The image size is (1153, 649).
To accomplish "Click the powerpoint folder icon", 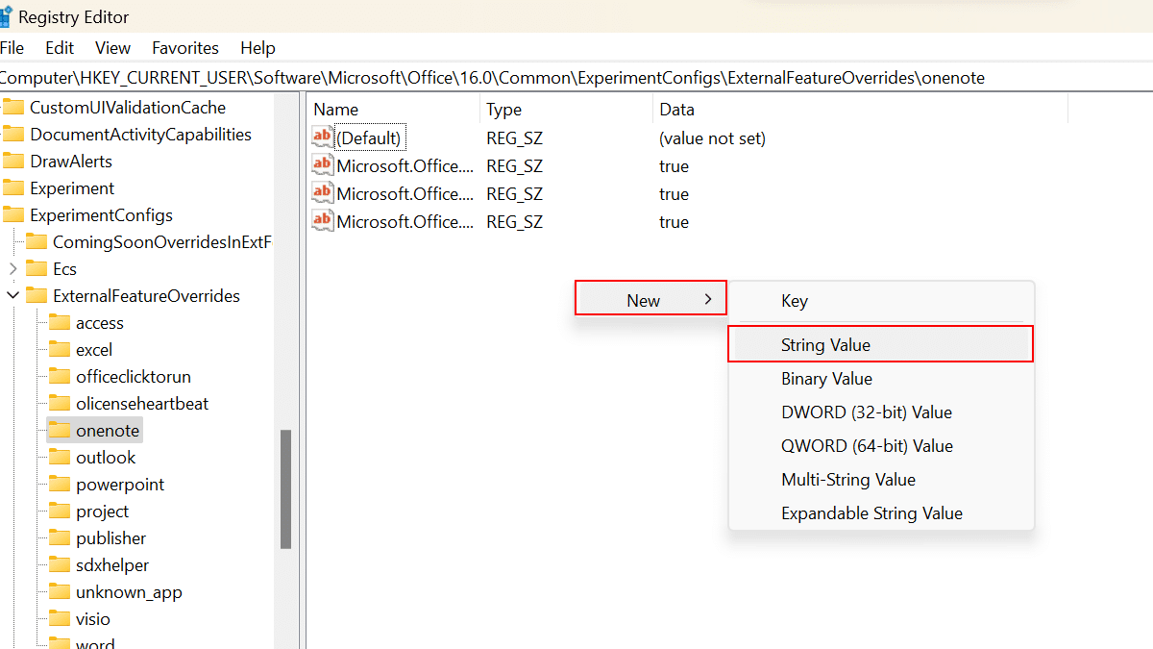I will 60,484.
